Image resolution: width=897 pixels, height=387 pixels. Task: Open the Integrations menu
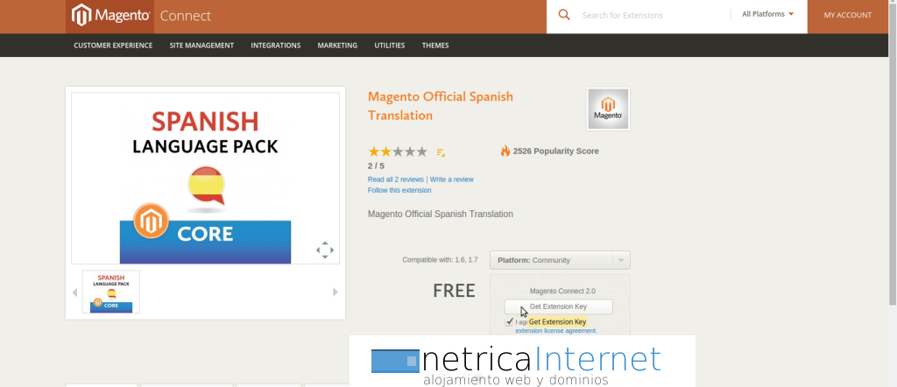click(276, 46)
